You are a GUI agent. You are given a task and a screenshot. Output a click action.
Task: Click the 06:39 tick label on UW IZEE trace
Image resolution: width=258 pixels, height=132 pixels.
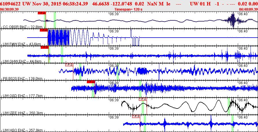[x=114, y=100]
